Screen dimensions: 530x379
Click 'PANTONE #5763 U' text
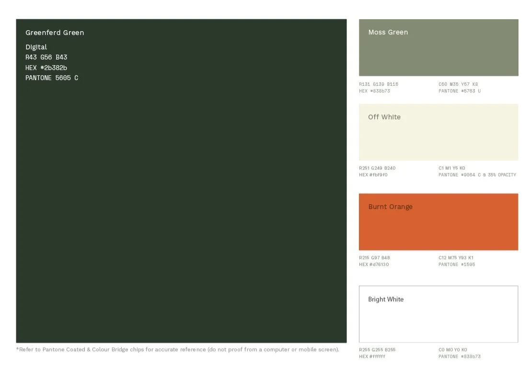click(x=460, y=91)
